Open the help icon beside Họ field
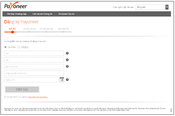This screenshot has height=116, width=175. click(x=67, y=60)
